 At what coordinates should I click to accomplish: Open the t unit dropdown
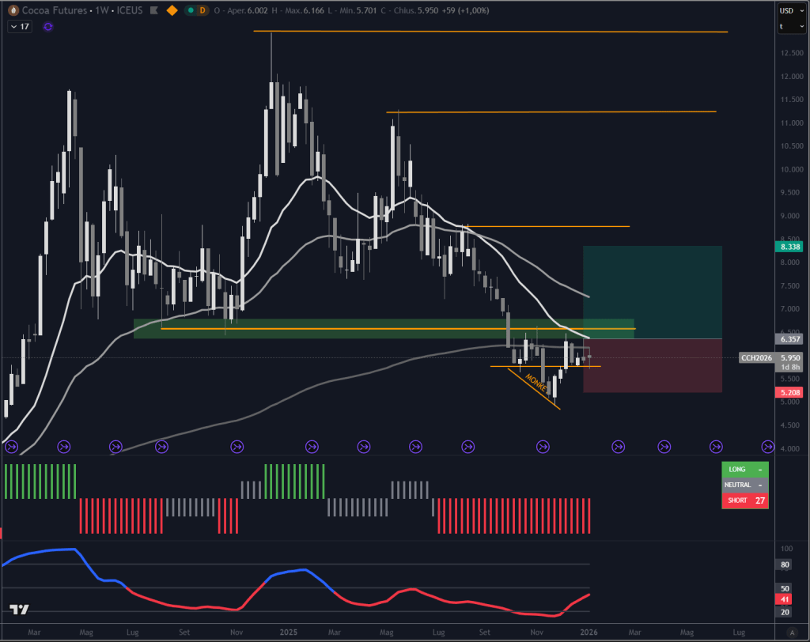pyautogui.click(x=791, y=25)
